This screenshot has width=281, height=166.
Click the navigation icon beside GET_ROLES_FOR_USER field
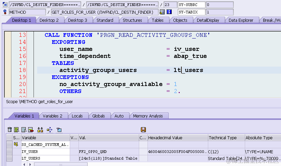(x=162, y=12)
